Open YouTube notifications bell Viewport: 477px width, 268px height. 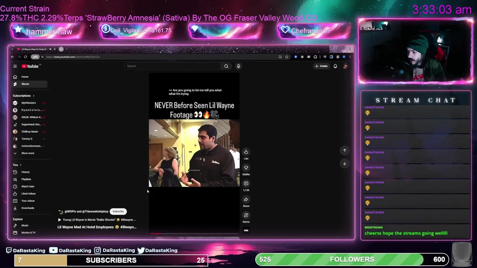[335, 66]
